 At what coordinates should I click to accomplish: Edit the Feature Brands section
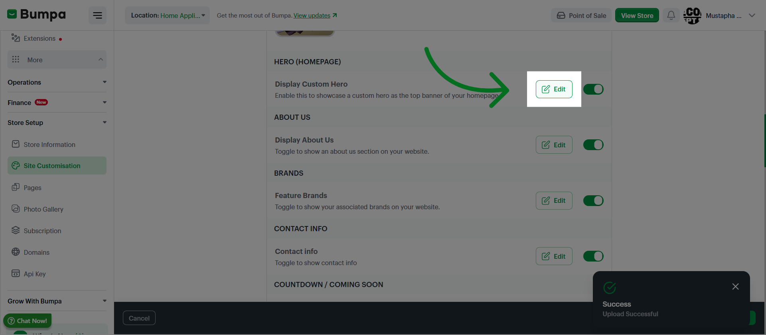(554, 200)
